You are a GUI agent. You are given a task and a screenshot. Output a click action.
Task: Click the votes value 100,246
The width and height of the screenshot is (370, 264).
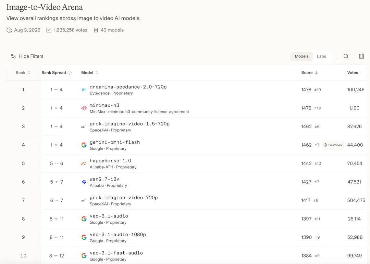tap(356, 90)
